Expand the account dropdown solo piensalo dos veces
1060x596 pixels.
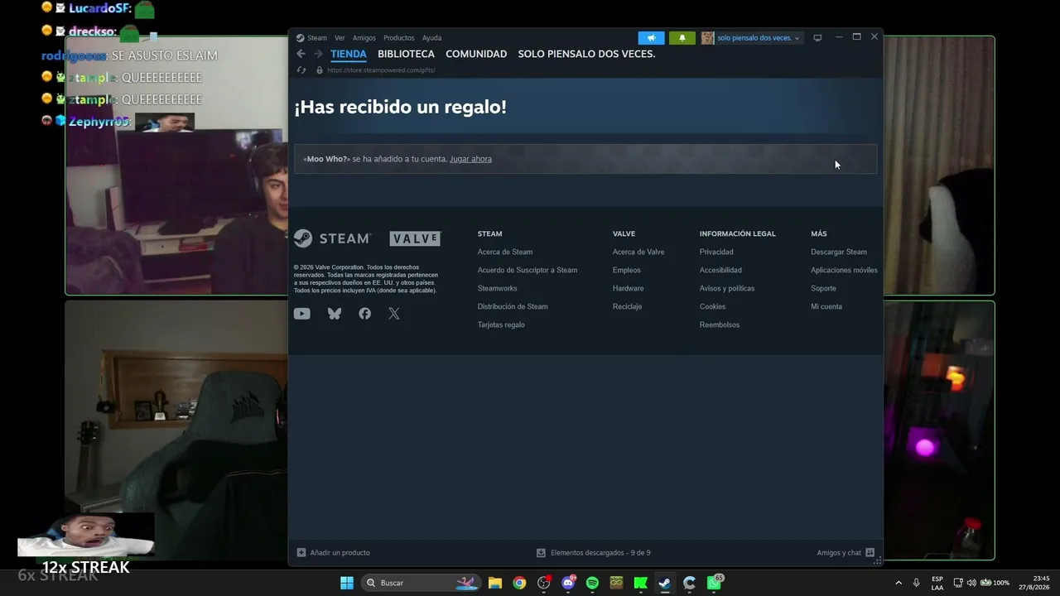759,38
